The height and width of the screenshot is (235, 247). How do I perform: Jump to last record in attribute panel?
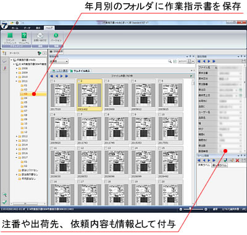[214, 61]
